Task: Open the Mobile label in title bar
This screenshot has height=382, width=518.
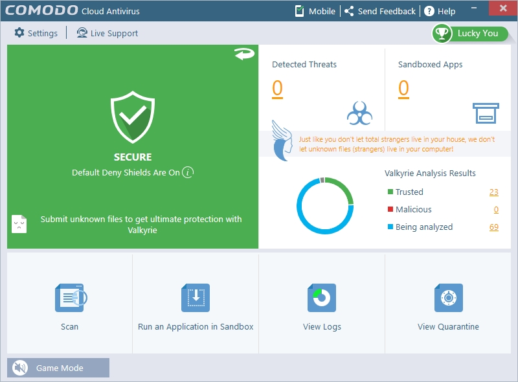Action: pyautogui.click(x=322, y=11)
